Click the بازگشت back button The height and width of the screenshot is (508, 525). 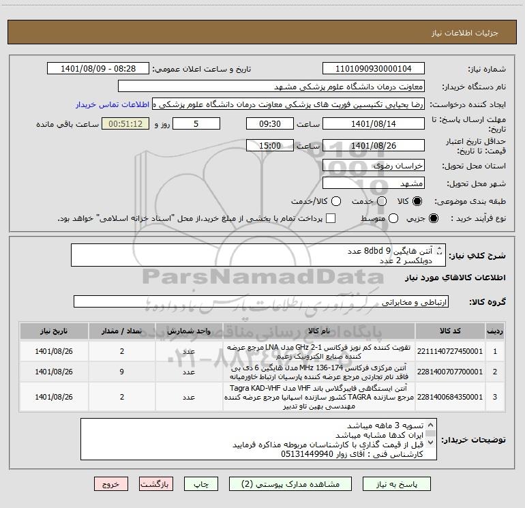coord(156,484)
